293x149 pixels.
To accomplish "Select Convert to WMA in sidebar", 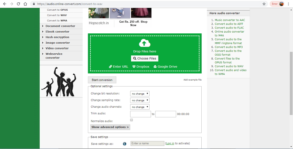I will [57, 21].
